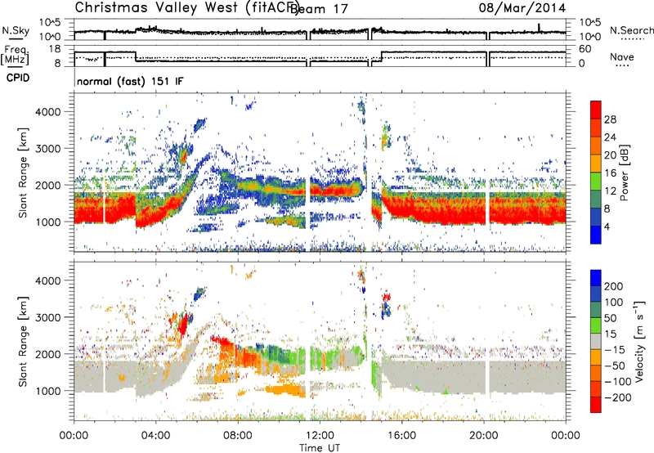Pick the blue top segment of velocity colorbar

596,278
